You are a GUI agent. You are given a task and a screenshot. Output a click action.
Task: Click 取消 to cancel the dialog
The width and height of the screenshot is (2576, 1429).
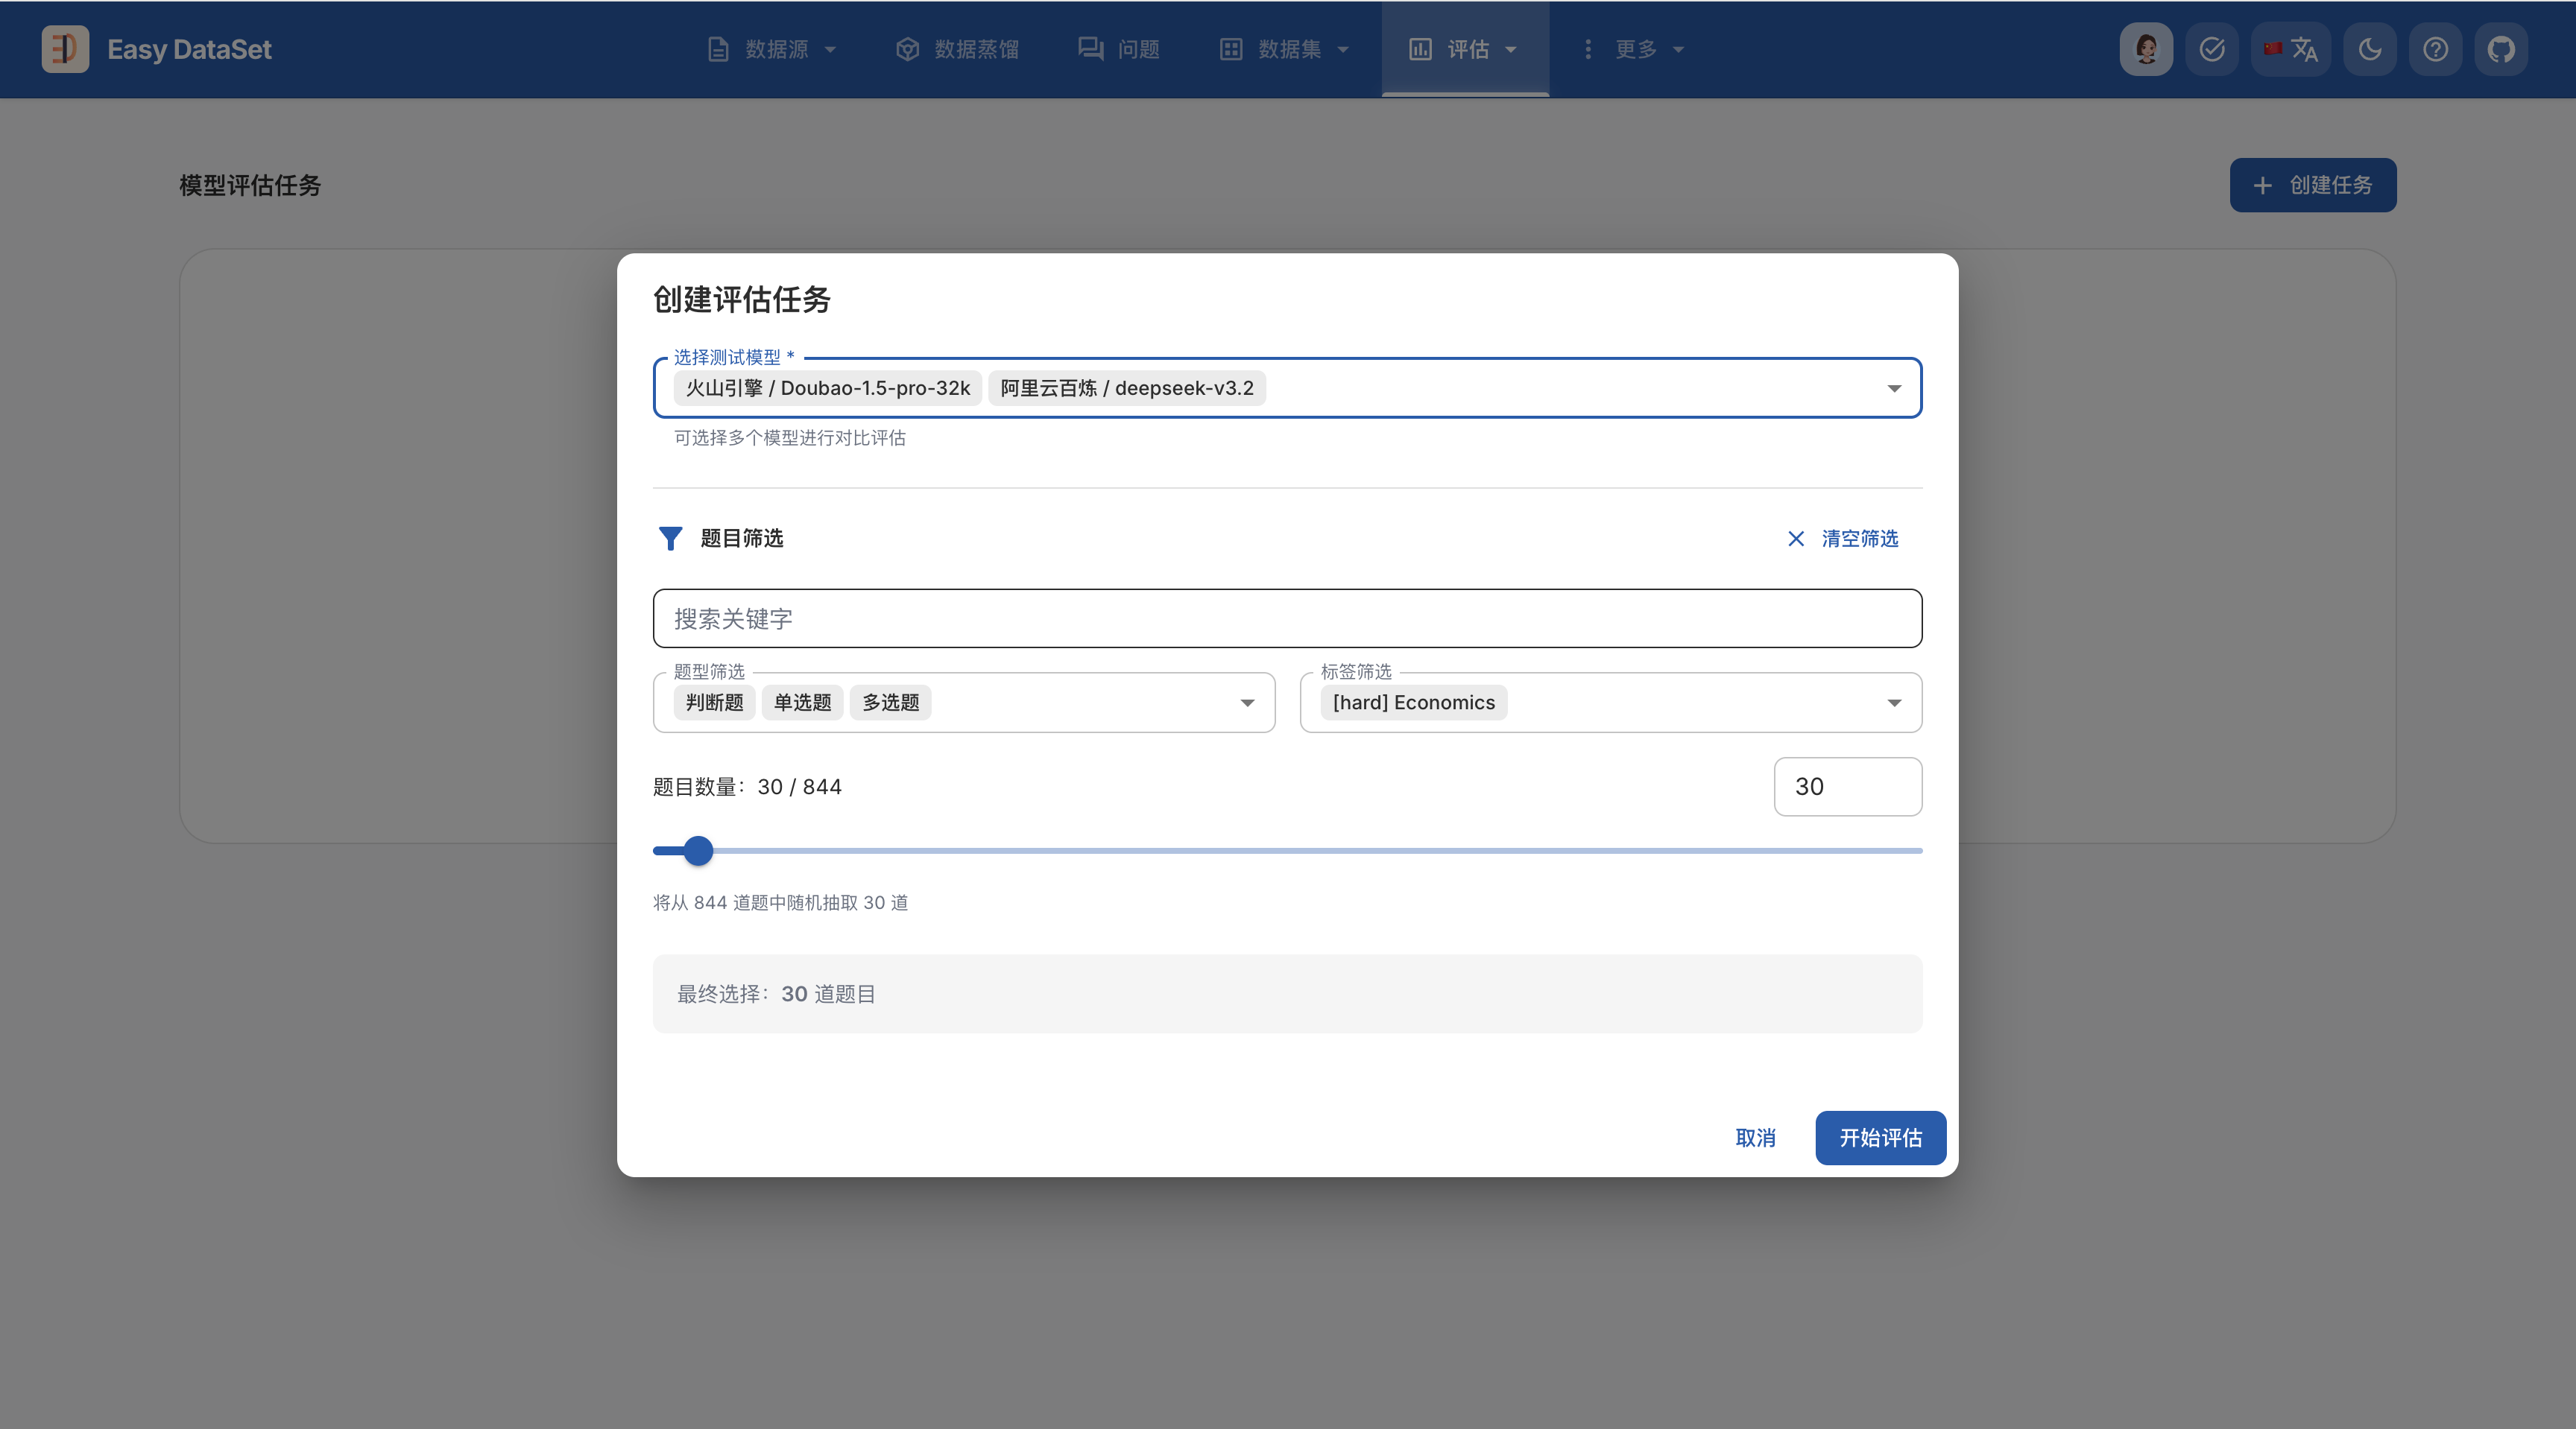1755,1137
